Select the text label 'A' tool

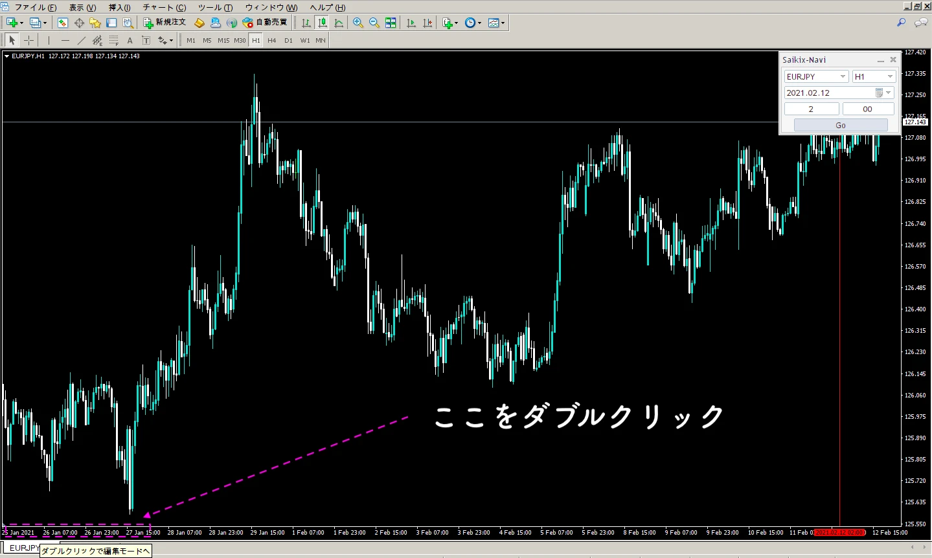click(x=130, y=40)
